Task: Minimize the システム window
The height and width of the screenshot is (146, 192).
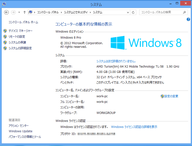Action: click(x=171, y=4)
